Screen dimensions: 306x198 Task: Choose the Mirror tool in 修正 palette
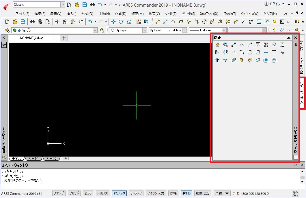(242, 45)
